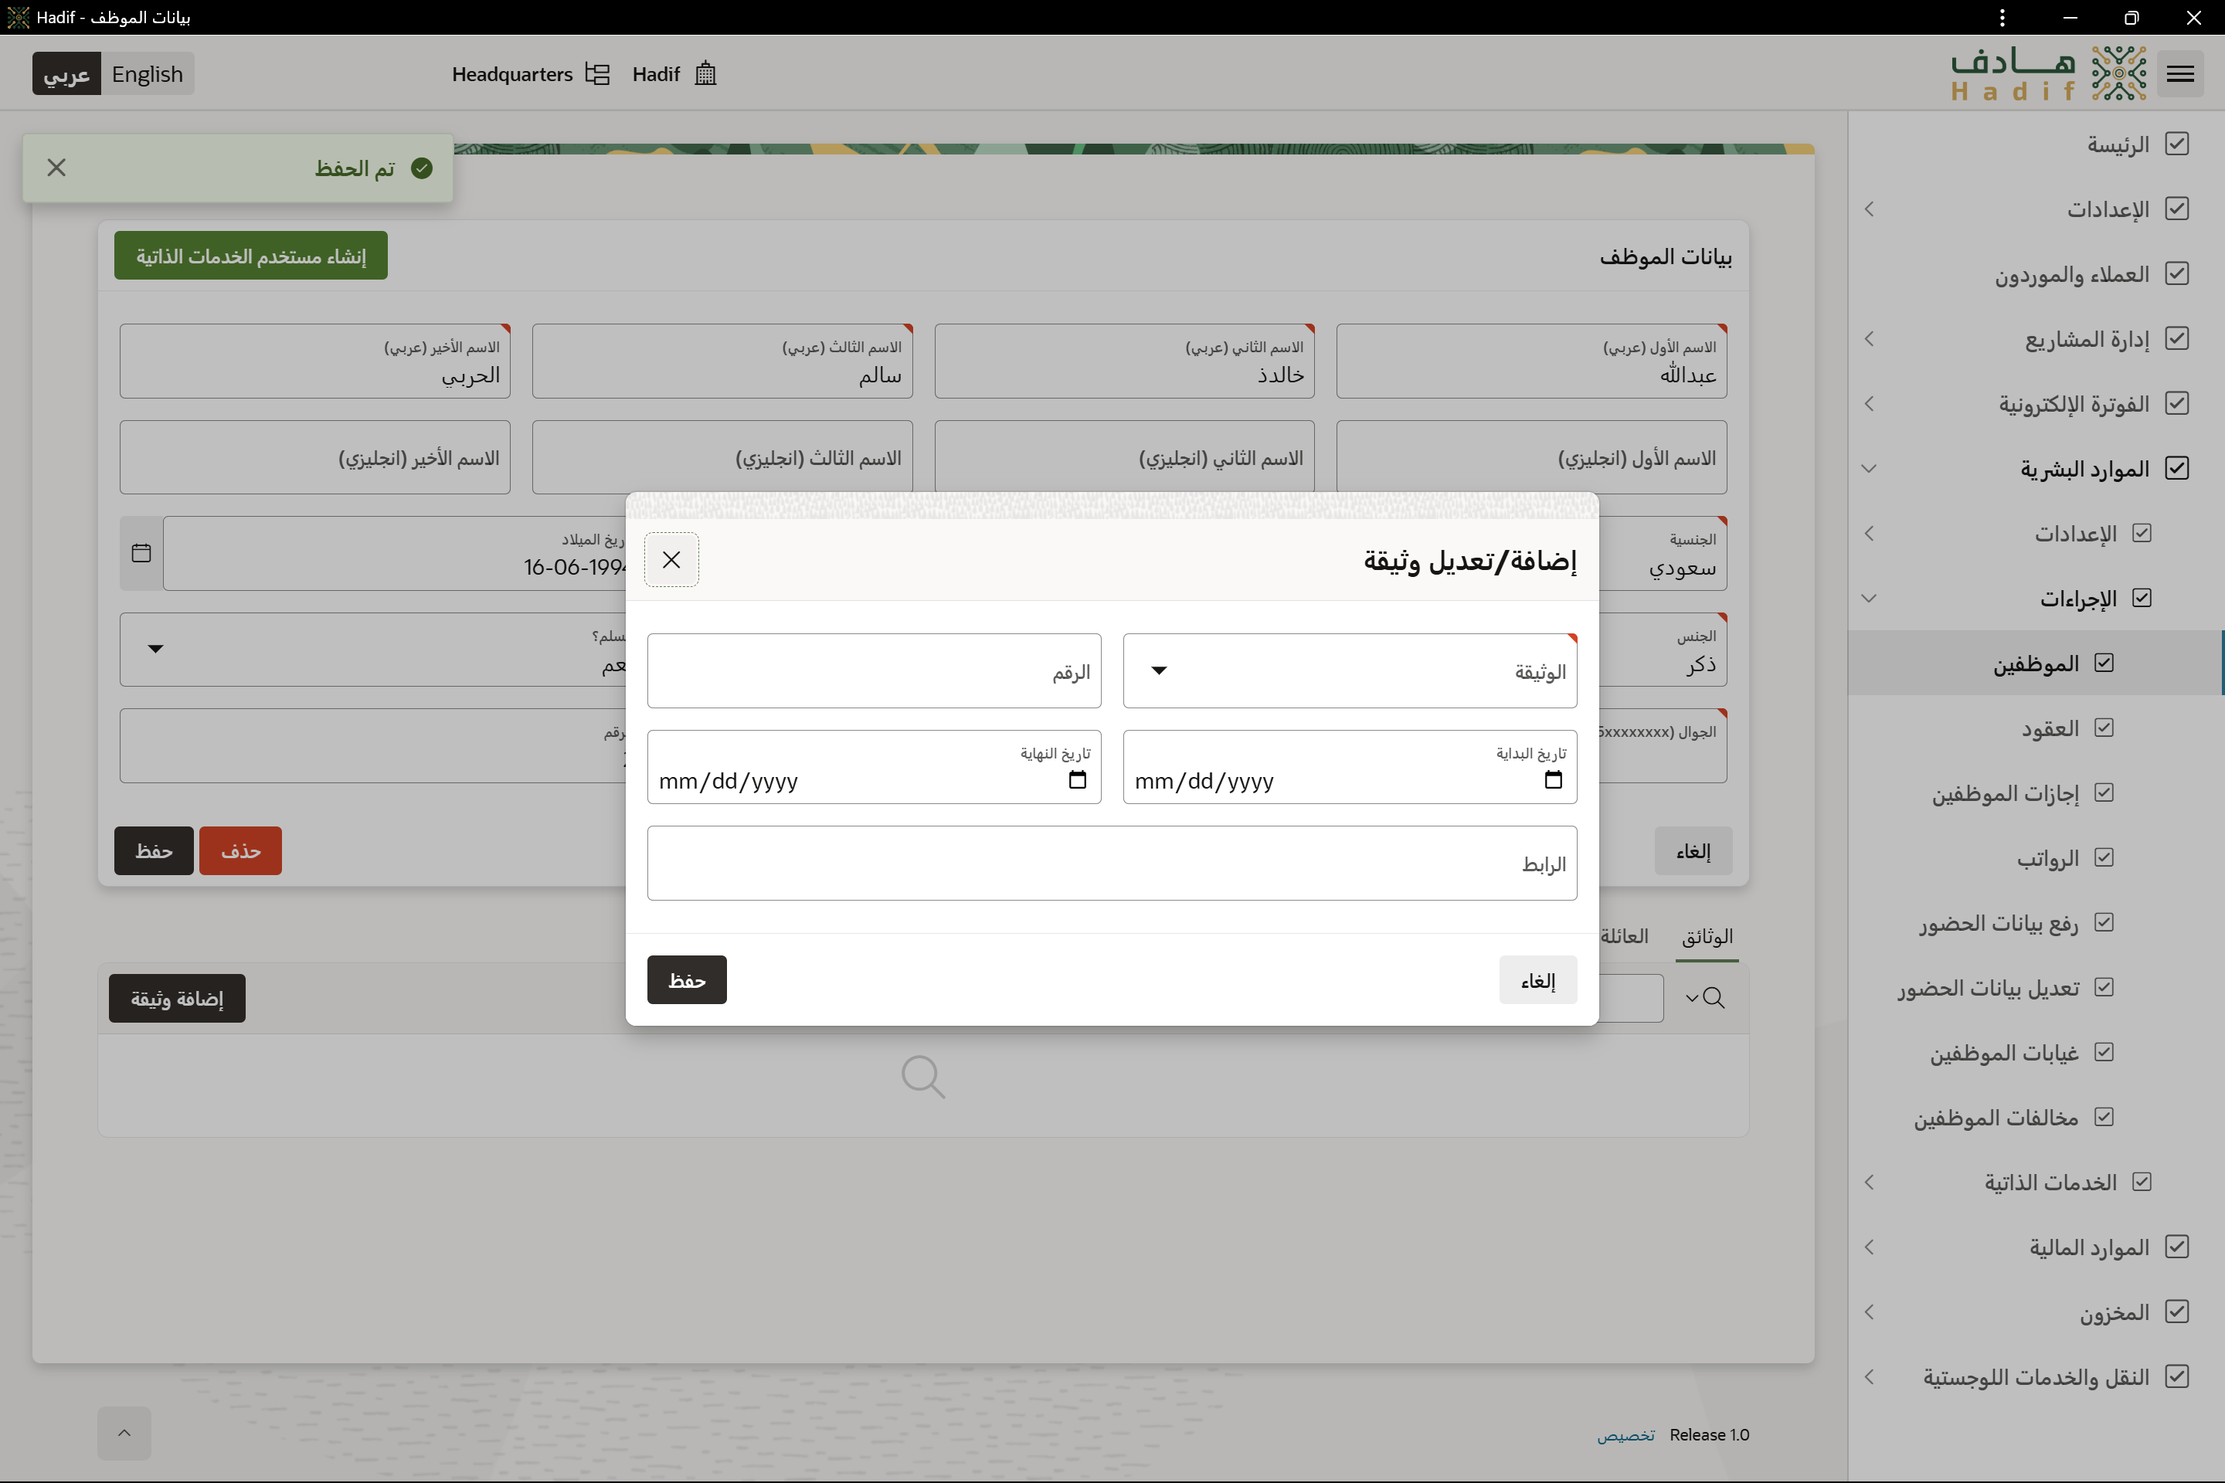Open the الوثيقة dropdown in dialog
This screenshot has width=2225, height=1483.
click(x=1349, y=670)
